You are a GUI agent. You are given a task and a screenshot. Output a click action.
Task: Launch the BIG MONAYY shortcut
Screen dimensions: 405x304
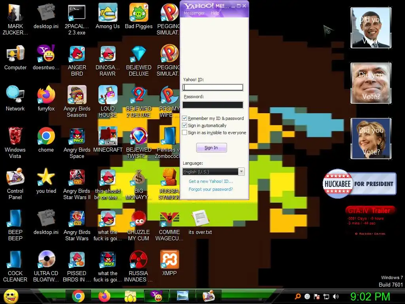(x=139, y=184)
